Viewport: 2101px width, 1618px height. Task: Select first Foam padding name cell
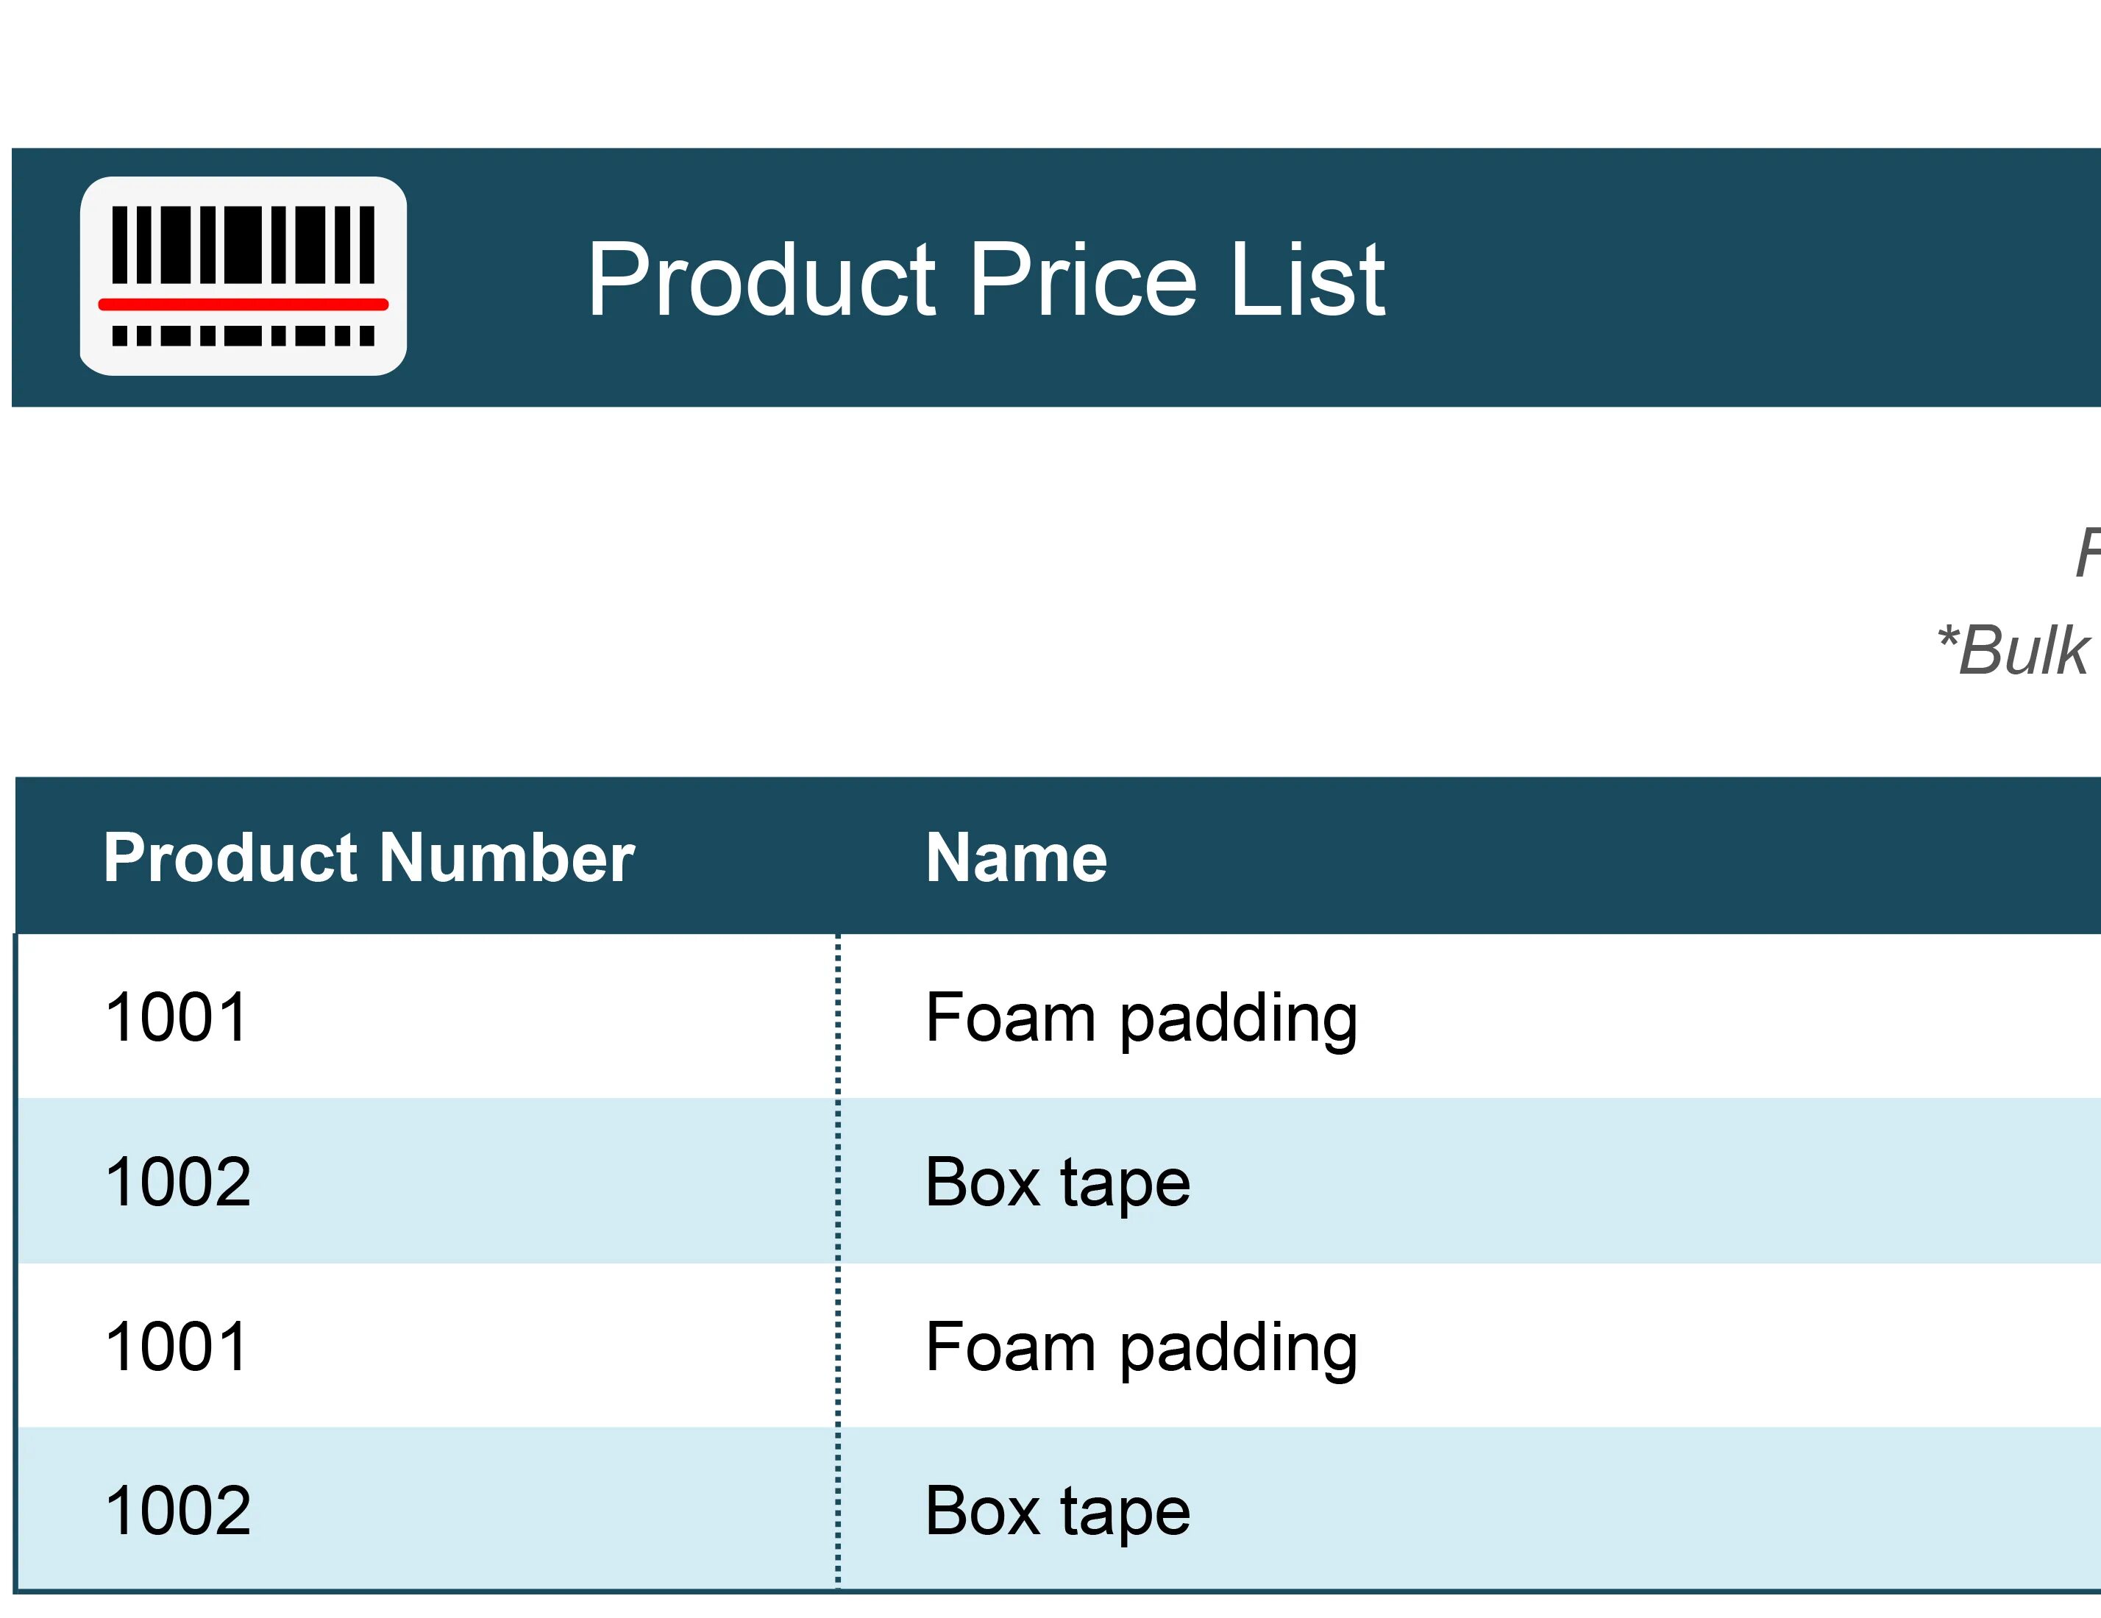(x=1470, y=1016)
